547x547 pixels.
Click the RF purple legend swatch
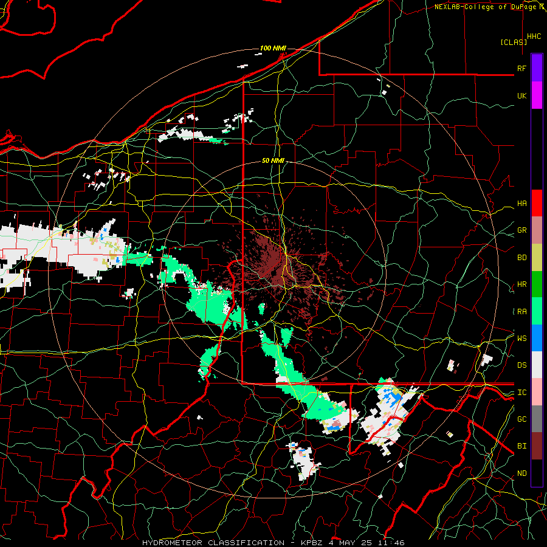point(537,68)
